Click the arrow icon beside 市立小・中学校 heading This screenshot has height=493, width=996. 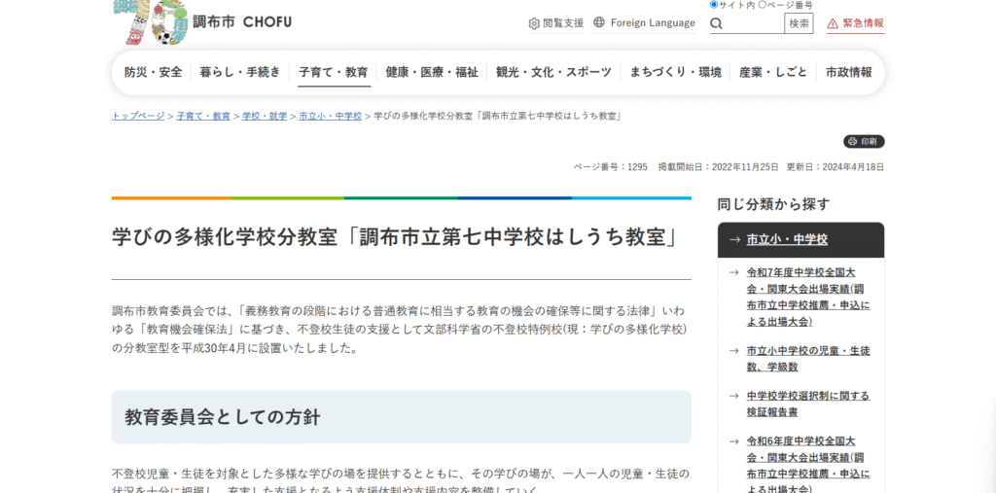pos(734,239)
